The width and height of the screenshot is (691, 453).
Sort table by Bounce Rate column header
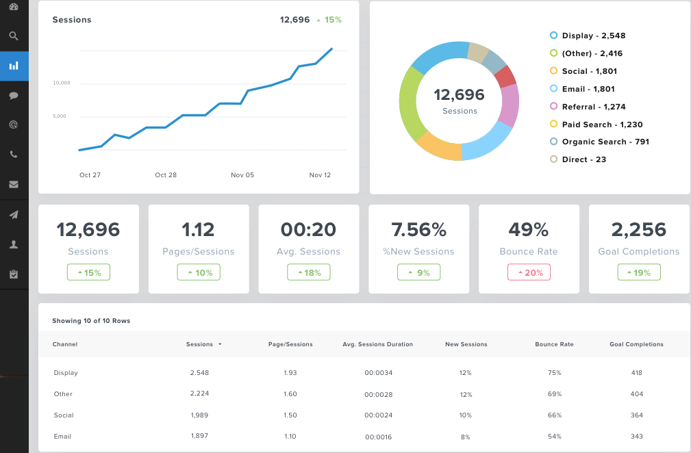[554, 344]
